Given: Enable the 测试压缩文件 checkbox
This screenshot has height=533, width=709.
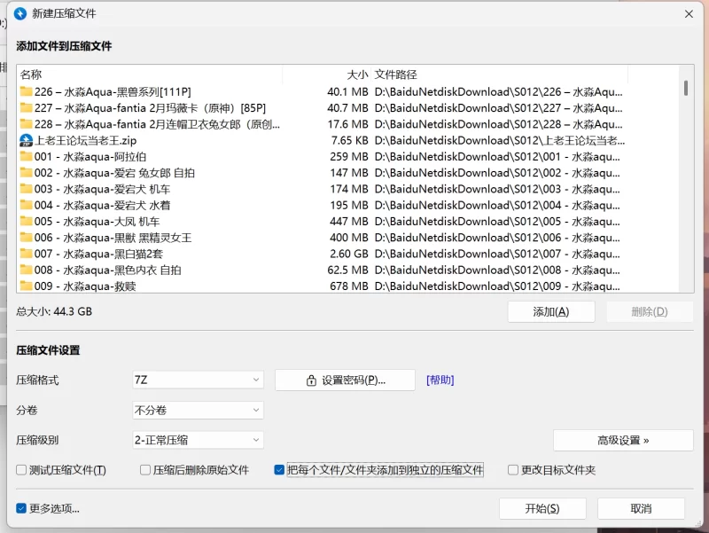Looking at the screenshot, I should pyautogui.click(x=22, y=470).
